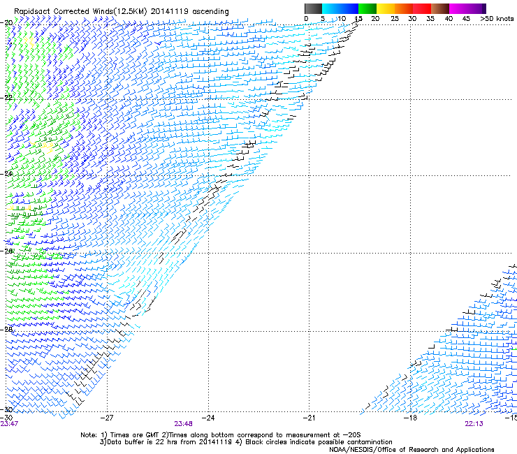This screenshot has width=517, height=454.
Task: Click the purple time stamp '22:13'
Action: pos(474,424)
